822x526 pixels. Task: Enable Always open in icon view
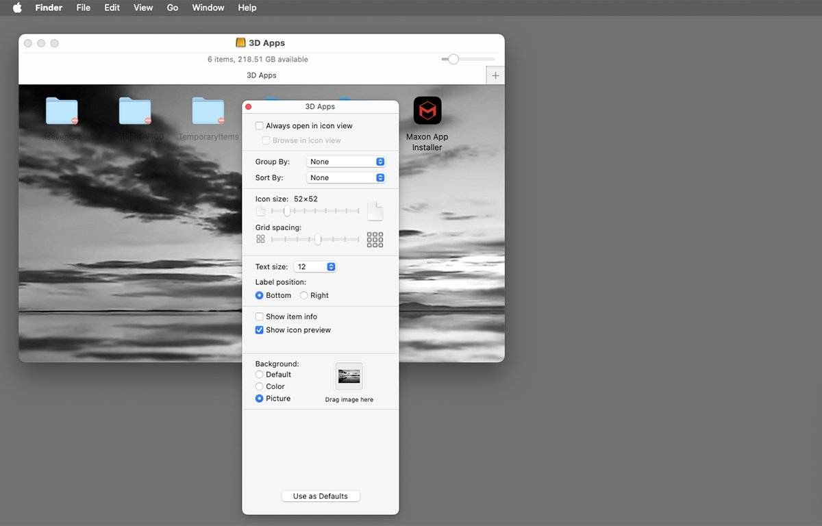(260, 126)
